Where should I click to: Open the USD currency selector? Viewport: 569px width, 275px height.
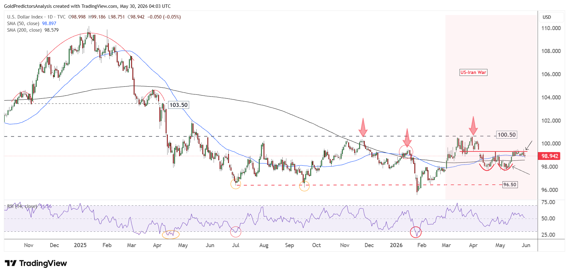pos(547,17)
